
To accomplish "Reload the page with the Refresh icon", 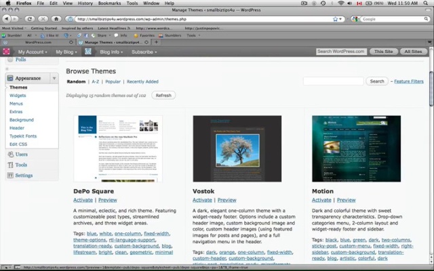I will pos(29,19).
